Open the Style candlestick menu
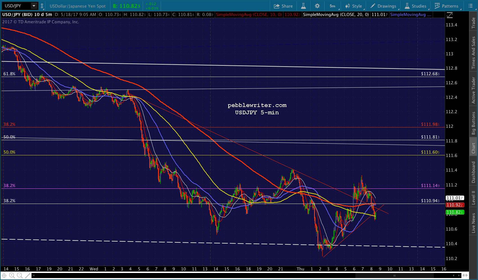This screenshot has width=478, height=280. coord(354,6)
